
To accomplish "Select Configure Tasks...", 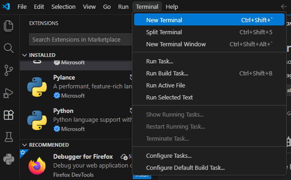I will (209, 155).
